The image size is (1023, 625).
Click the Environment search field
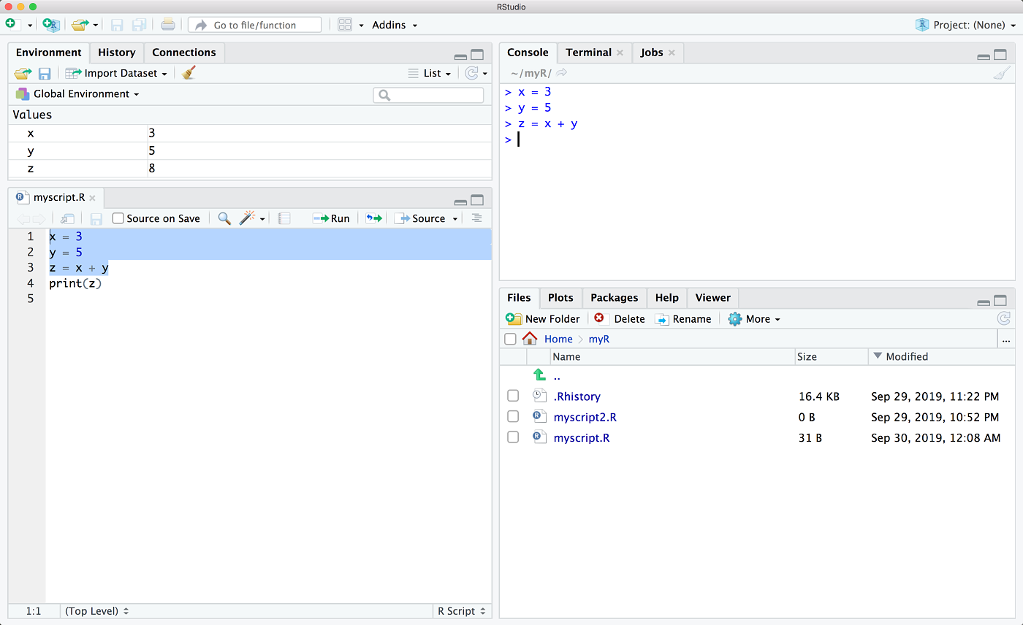tap(428, 95)
